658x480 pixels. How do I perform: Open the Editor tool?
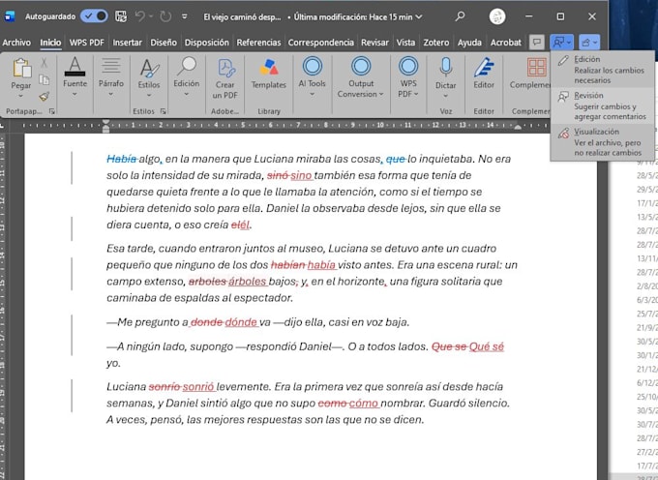(484, 74)
